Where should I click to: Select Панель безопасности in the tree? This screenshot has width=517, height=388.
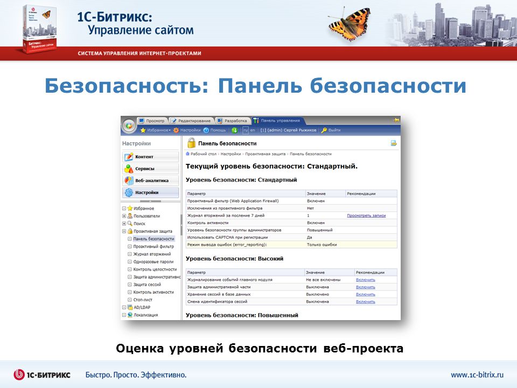pos(153,239)
